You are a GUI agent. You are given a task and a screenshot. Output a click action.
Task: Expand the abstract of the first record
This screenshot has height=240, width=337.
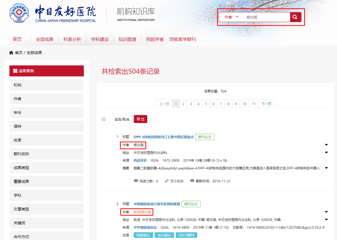pos(326,168)
